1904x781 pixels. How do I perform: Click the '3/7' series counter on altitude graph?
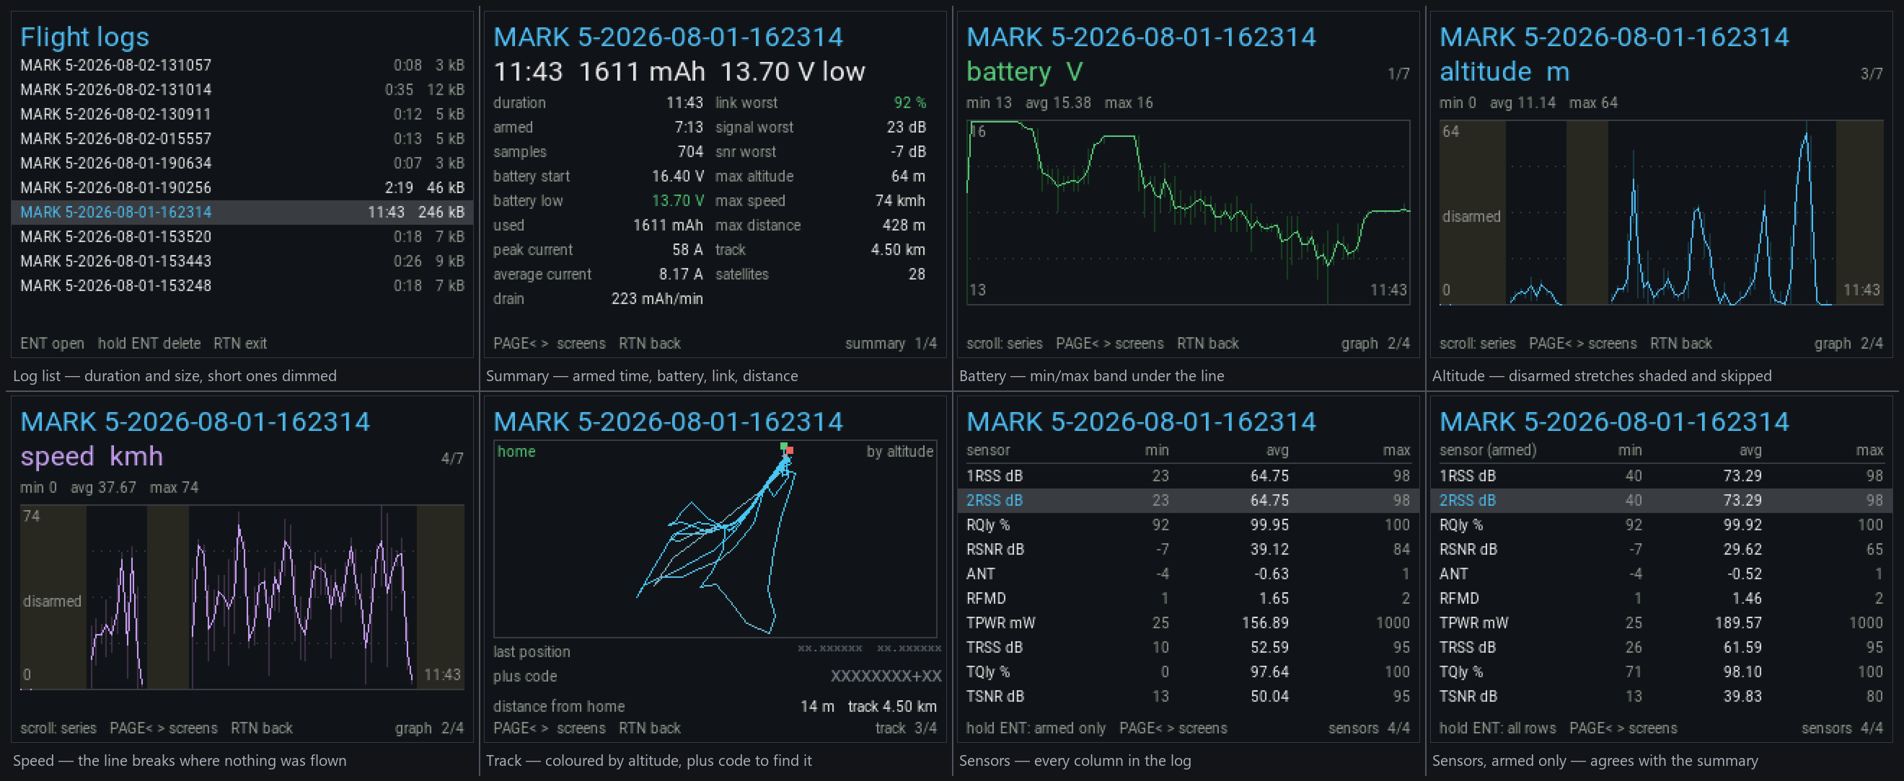pos(1872,73)
